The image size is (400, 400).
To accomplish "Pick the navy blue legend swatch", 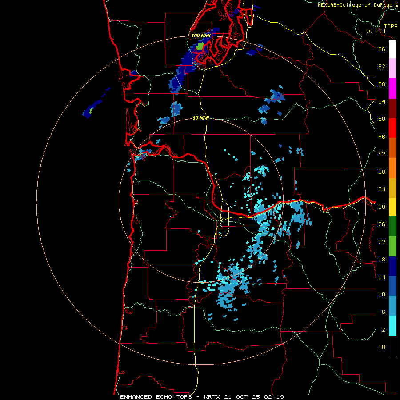I will tap(392, 266).
